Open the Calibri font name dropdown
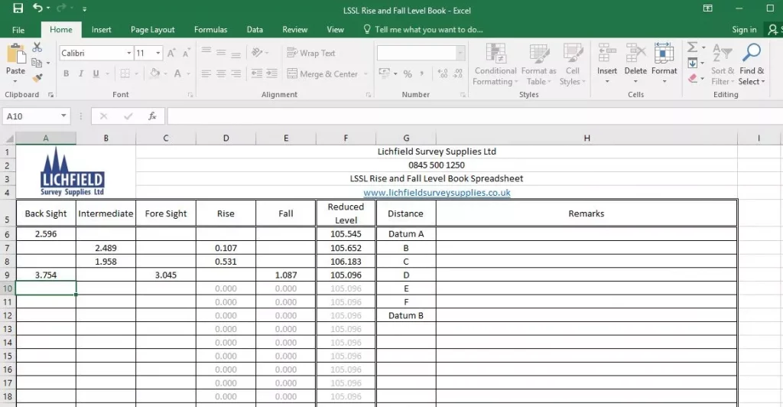 (x=128, y=53)
